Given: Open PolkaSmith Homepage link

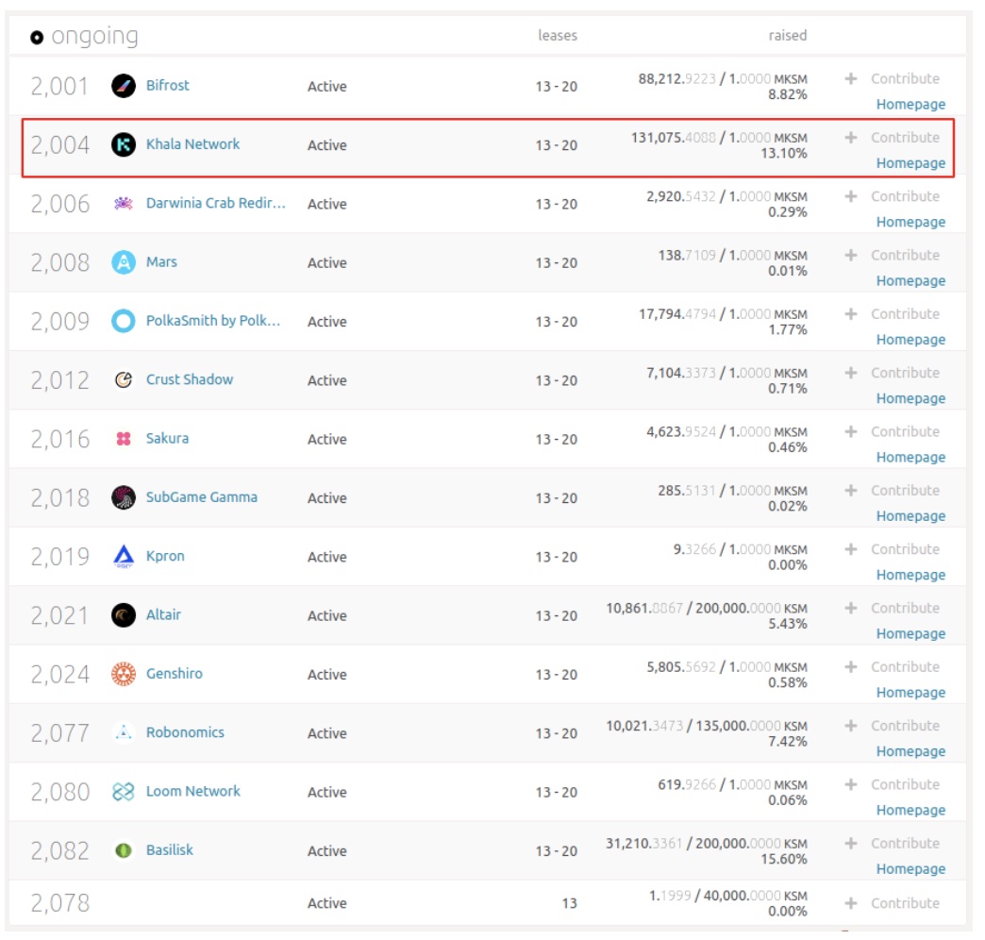Looking at the screenshot, I should [x=910, y=340].
